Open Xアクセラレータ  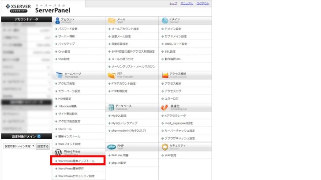pos(175,116)
